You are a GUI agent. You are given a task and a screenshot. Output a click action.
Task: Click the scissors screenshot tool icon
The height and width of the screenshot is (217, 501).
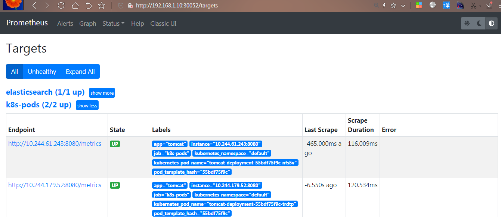tap(473, 6)
